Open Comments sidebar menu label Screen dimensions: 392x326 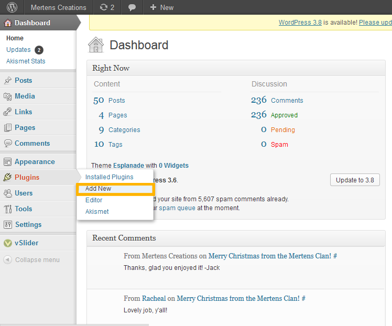coord(32,143)
